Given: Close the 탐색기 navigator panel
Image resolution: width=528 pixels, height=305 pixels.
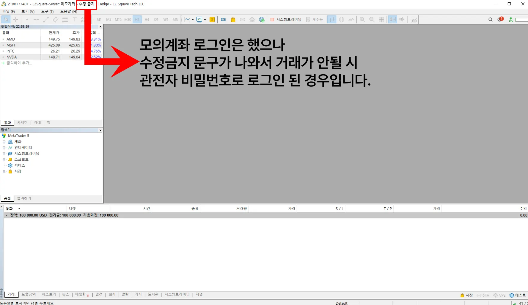Looking at the screenshot, I should point(100,130).
